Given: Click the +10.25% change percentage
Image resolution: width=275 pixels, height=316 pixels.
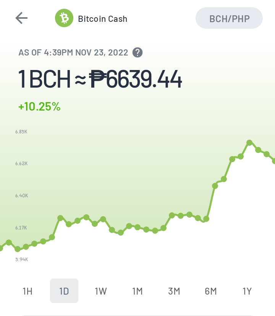Looking at the screenshot, I should (x=39, y=107).
